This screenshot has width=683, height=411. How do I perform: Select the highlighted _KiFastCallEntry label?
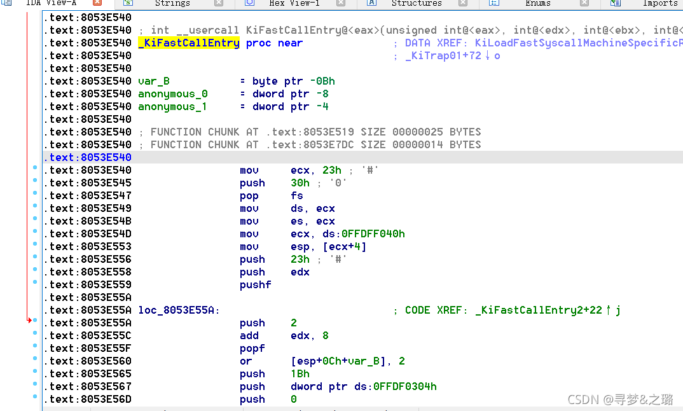coord(189,43)
